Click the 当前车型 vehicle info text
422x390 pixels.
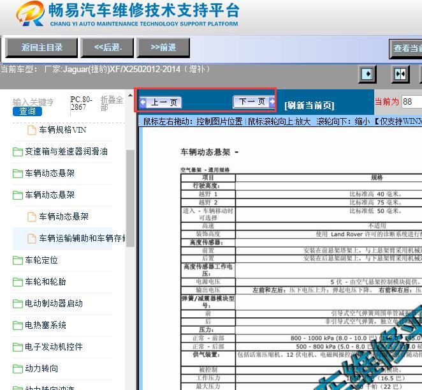[x=105, y=70]
